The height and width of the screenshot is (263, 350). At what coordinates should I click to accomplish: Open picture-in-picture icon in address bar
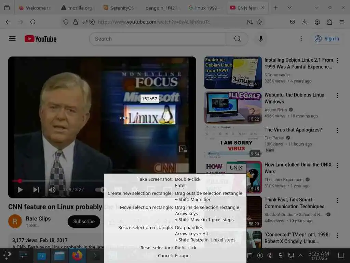coord(250,22)
